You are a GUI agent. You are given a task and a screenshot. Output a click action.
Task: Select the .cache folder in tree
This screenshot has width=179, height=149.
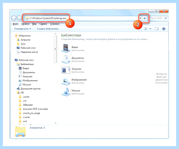(26, 97)
